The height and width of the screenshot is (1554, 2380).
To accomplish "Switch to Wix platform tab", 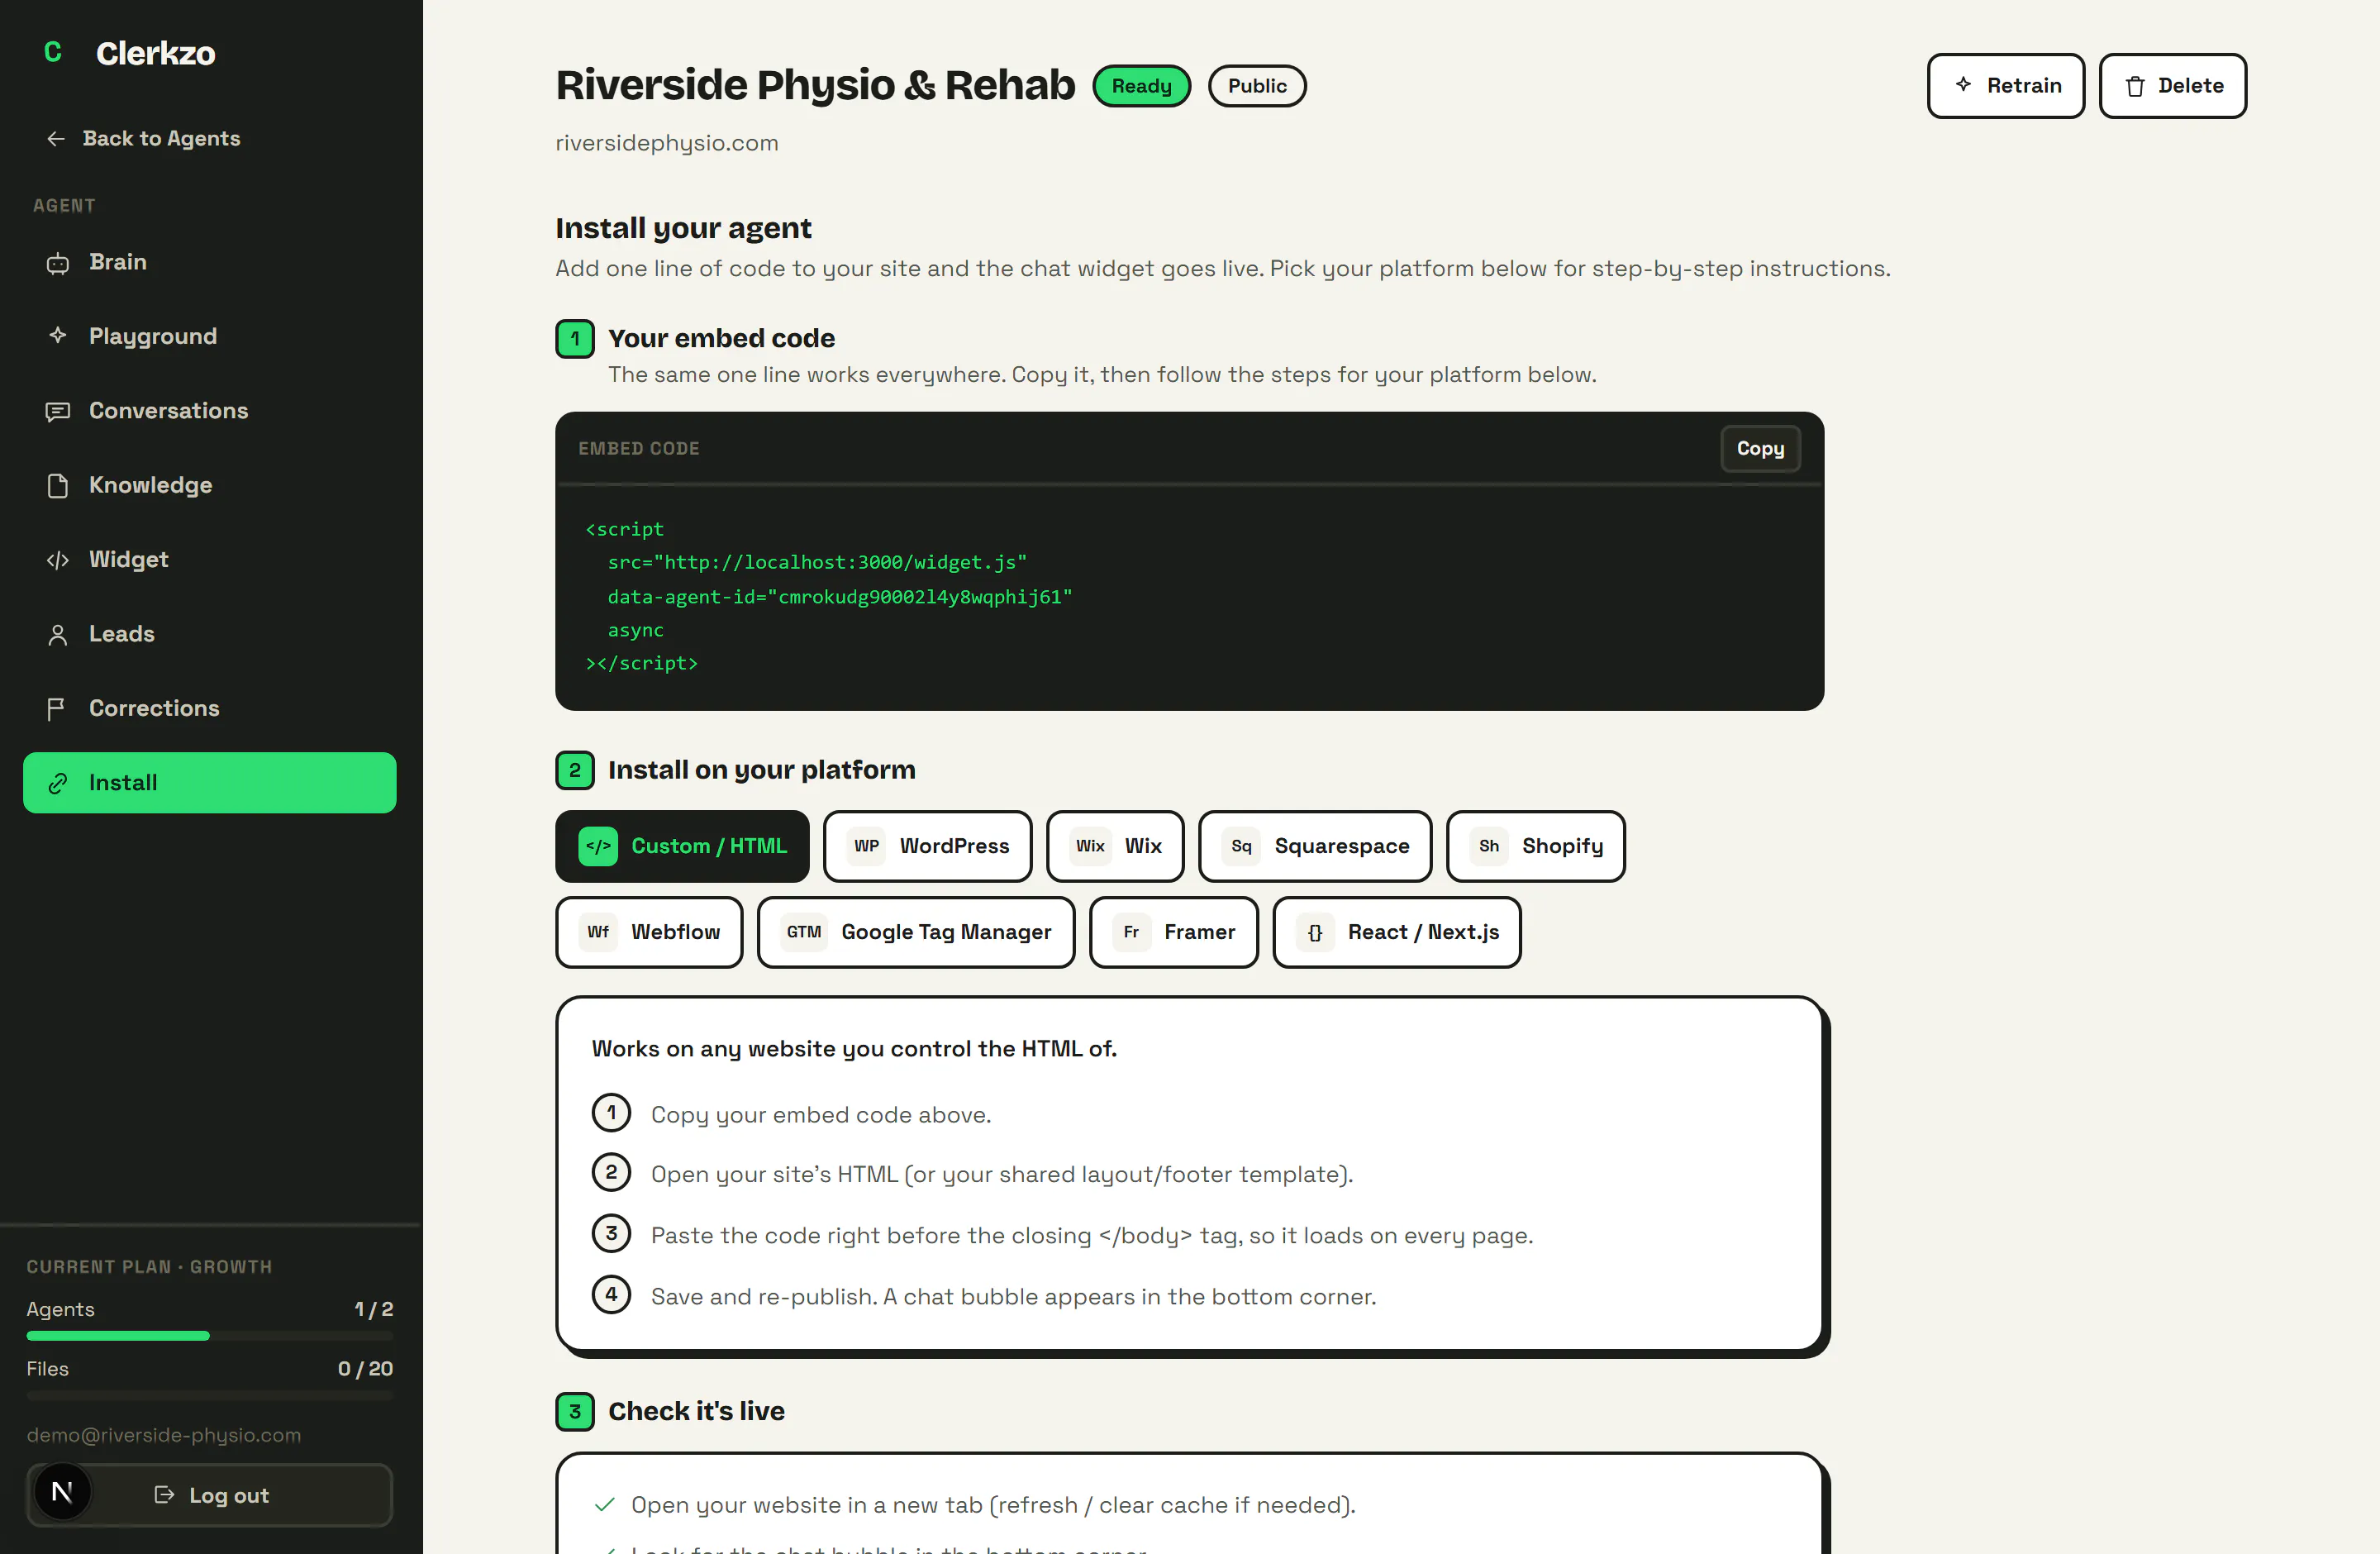I will click(1115, 846).
